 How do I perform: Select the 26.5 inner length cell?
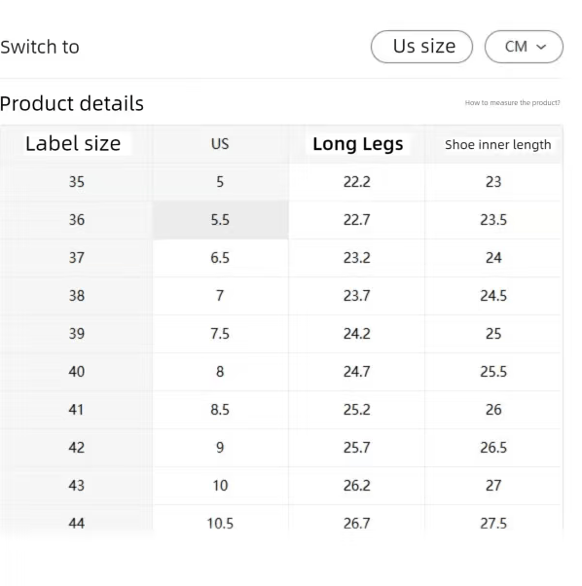click(x=493, y=448)
